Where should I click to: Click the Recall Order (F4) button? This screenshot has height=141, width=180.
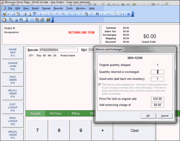pos(13,94)
